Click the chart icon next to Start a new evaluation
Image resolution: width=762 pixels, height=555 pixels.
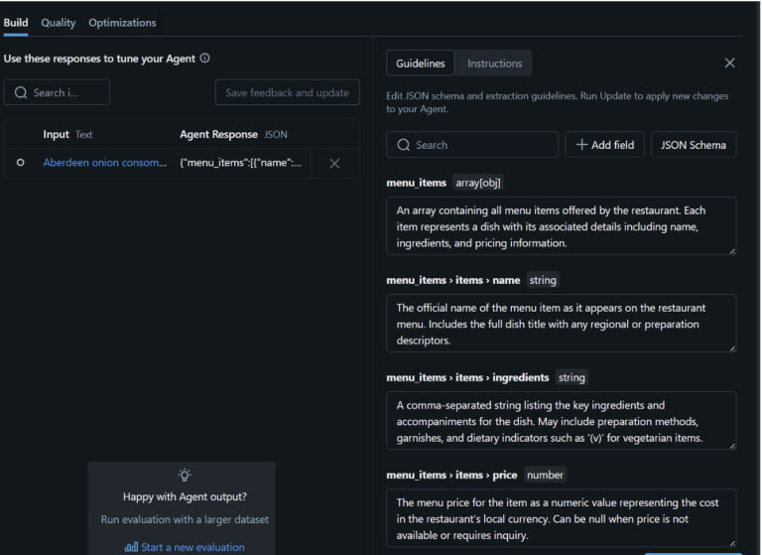pos(131,547)
